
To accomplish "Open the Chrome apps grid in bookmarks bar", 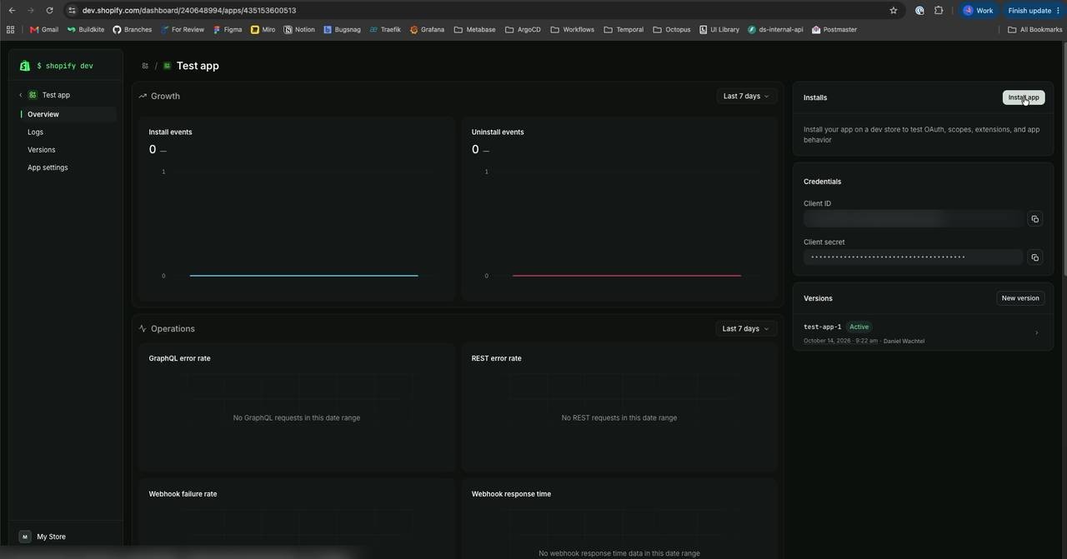I will (x=10, y=30).
